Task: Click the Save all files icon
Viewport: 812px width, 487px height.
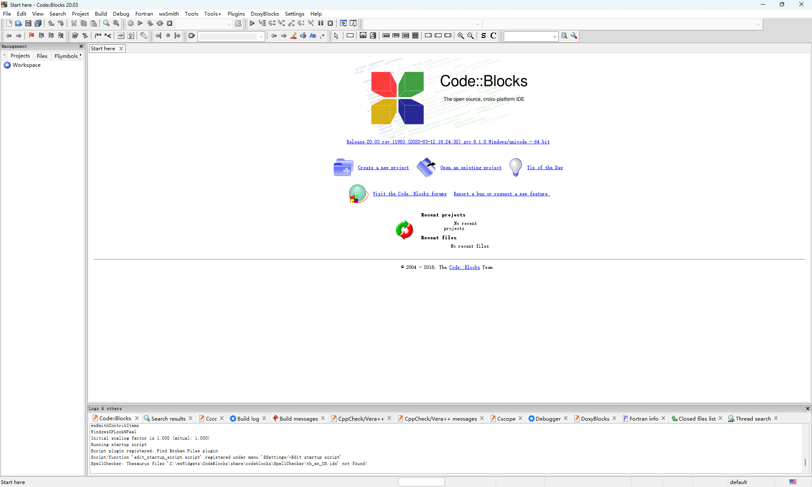Action: click(38, 24)
